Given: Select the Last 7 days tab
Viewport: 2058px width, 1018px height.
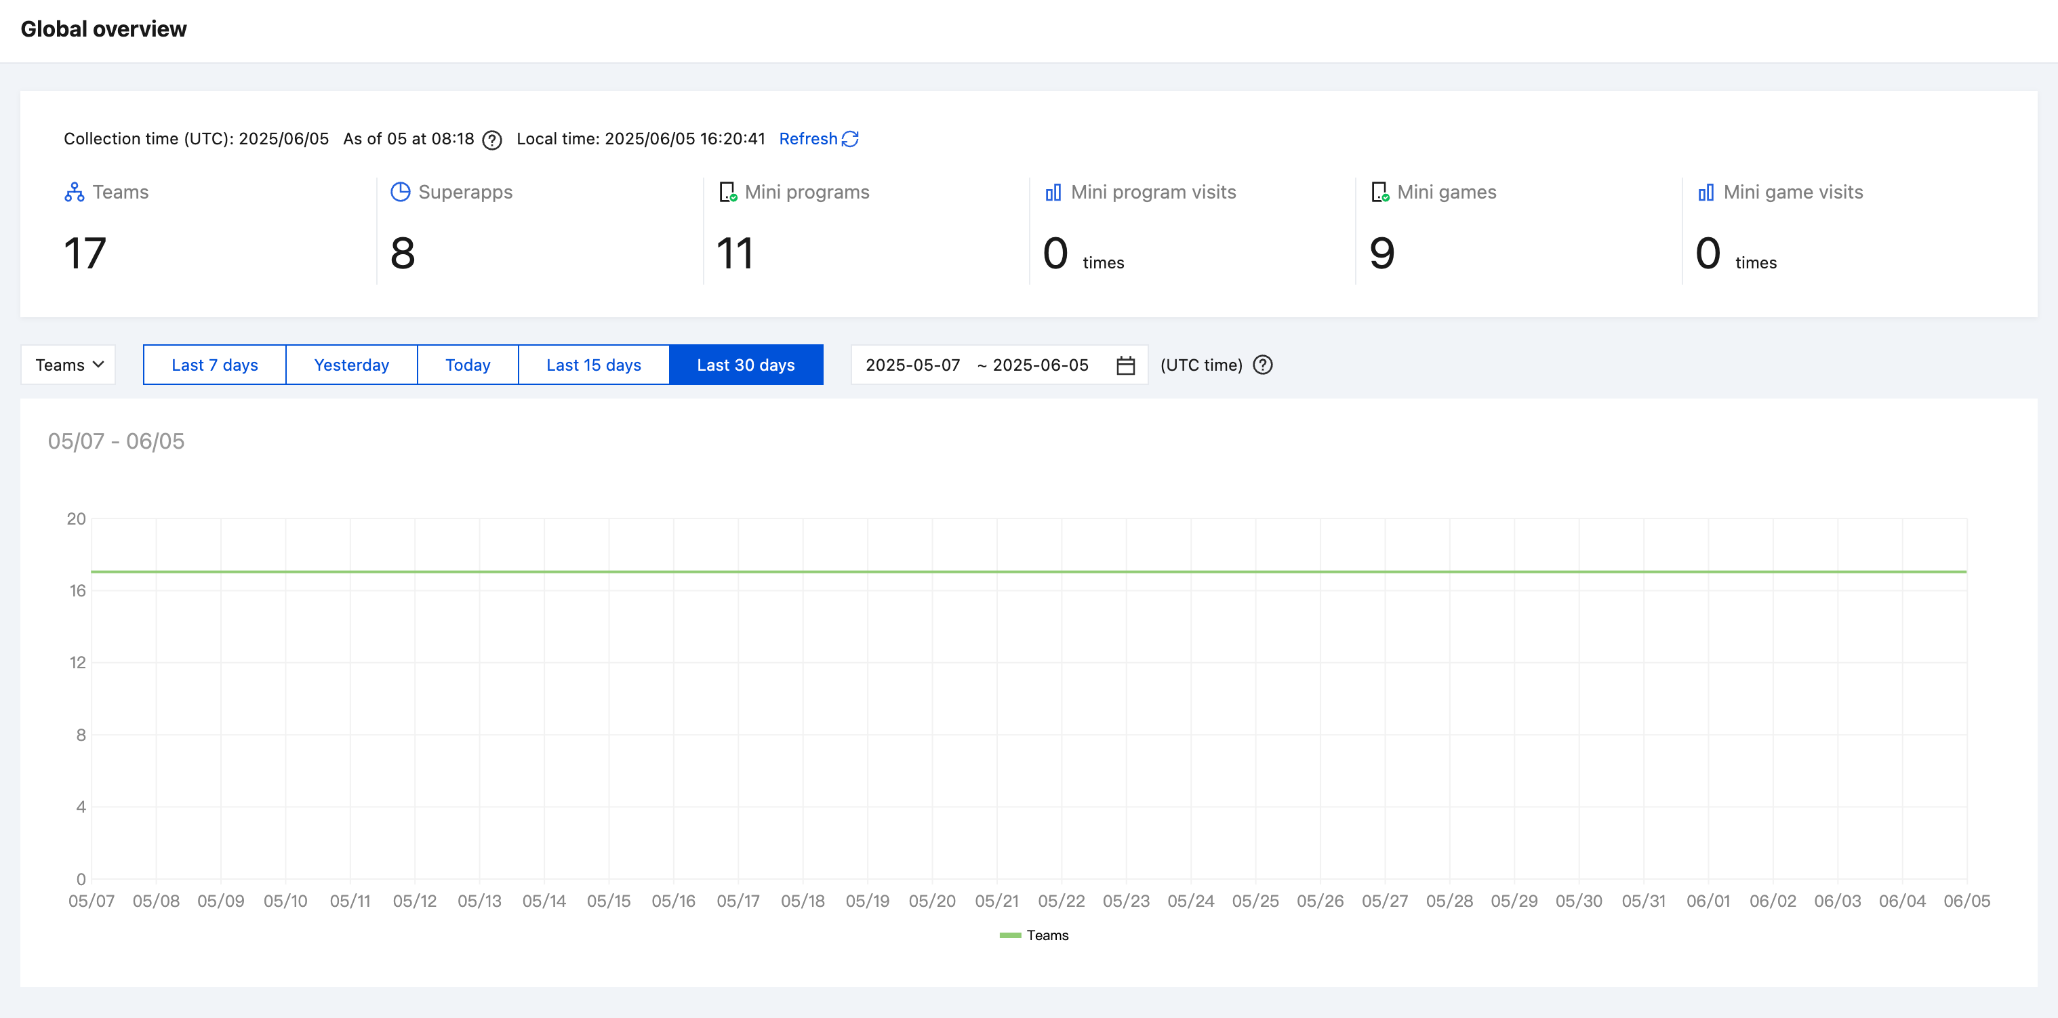Looking at the screenshot, I should (x=214, y=365).
